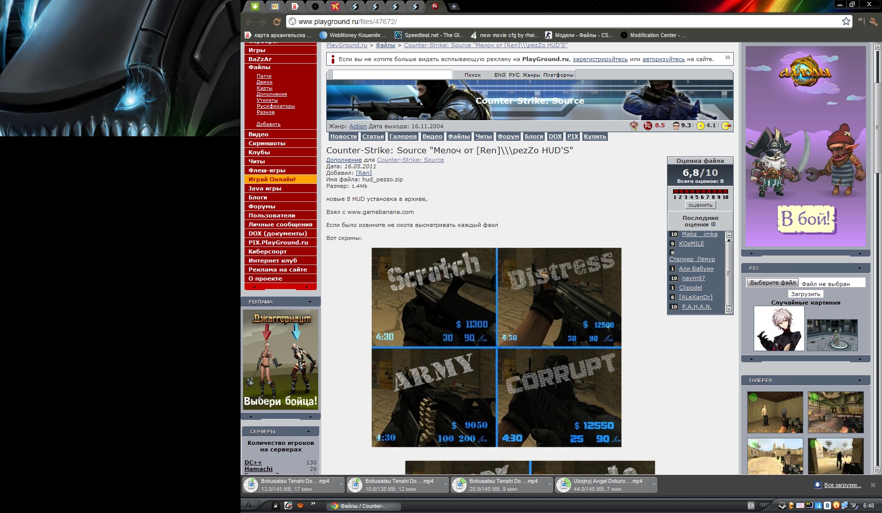Click the user rating face icon

(x=676, y=126)
